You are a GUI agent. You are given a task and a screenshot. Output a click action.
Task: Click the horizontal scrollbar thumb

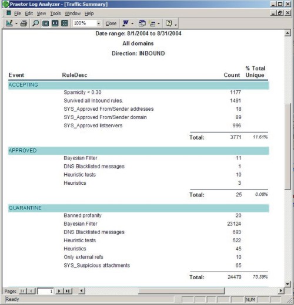pyautogui.click(x=181, y=291)
